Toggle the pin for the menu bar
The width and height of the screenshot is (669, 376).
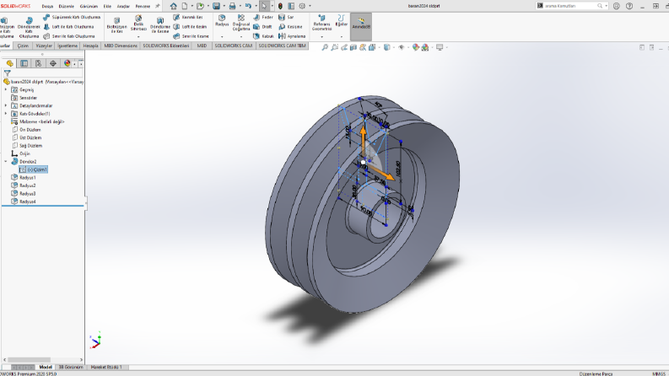click(158, 6)
